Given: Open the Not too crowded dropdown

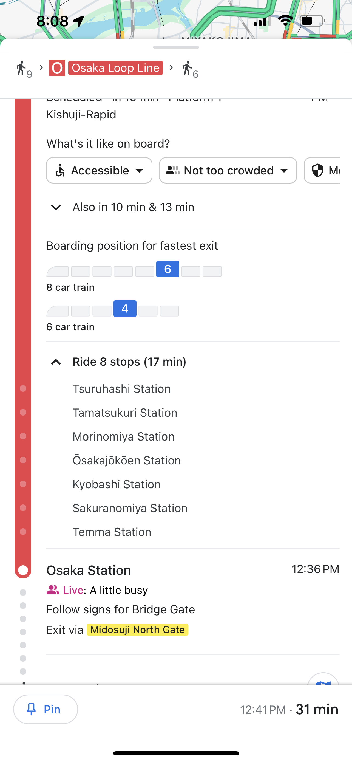Looking at the screenshot, I should [228, 170].
